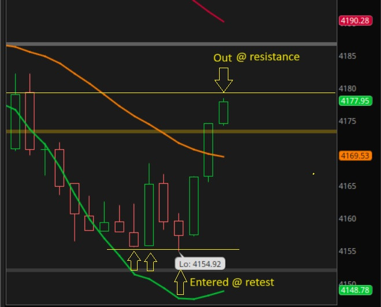The image size is (381, 307).
Task: Select the 4160 price axis value
Action: pos(347,219)
